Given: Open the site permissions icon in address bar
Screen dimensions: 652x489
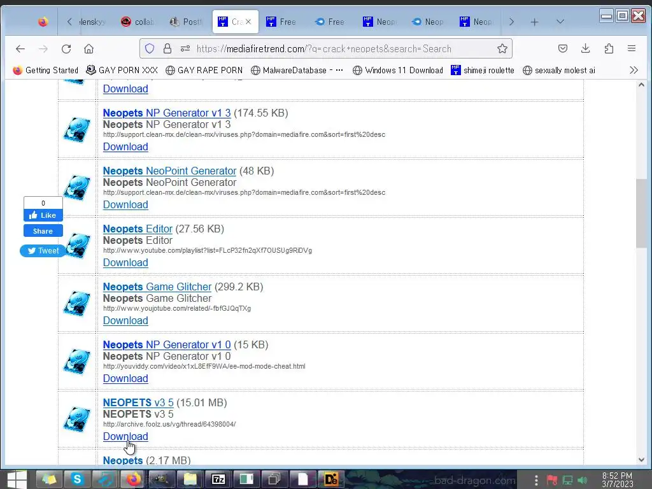Looking at the screenshot, I should pyautogui.click(x=185, y=48).
